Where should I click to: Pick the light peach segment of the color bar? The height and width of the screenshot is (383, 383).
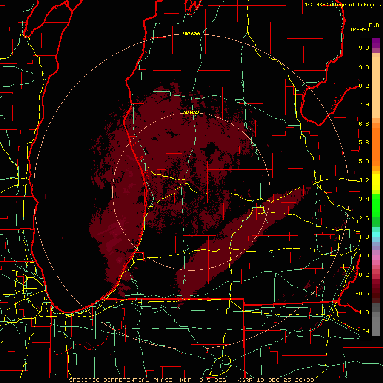(376, 87)
